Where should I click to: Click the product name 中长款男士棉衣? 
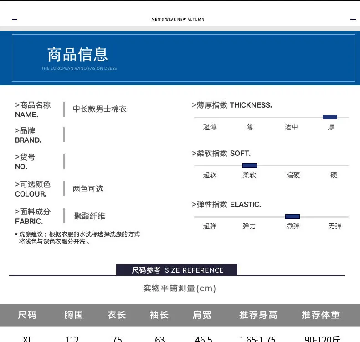coord(100,109)
